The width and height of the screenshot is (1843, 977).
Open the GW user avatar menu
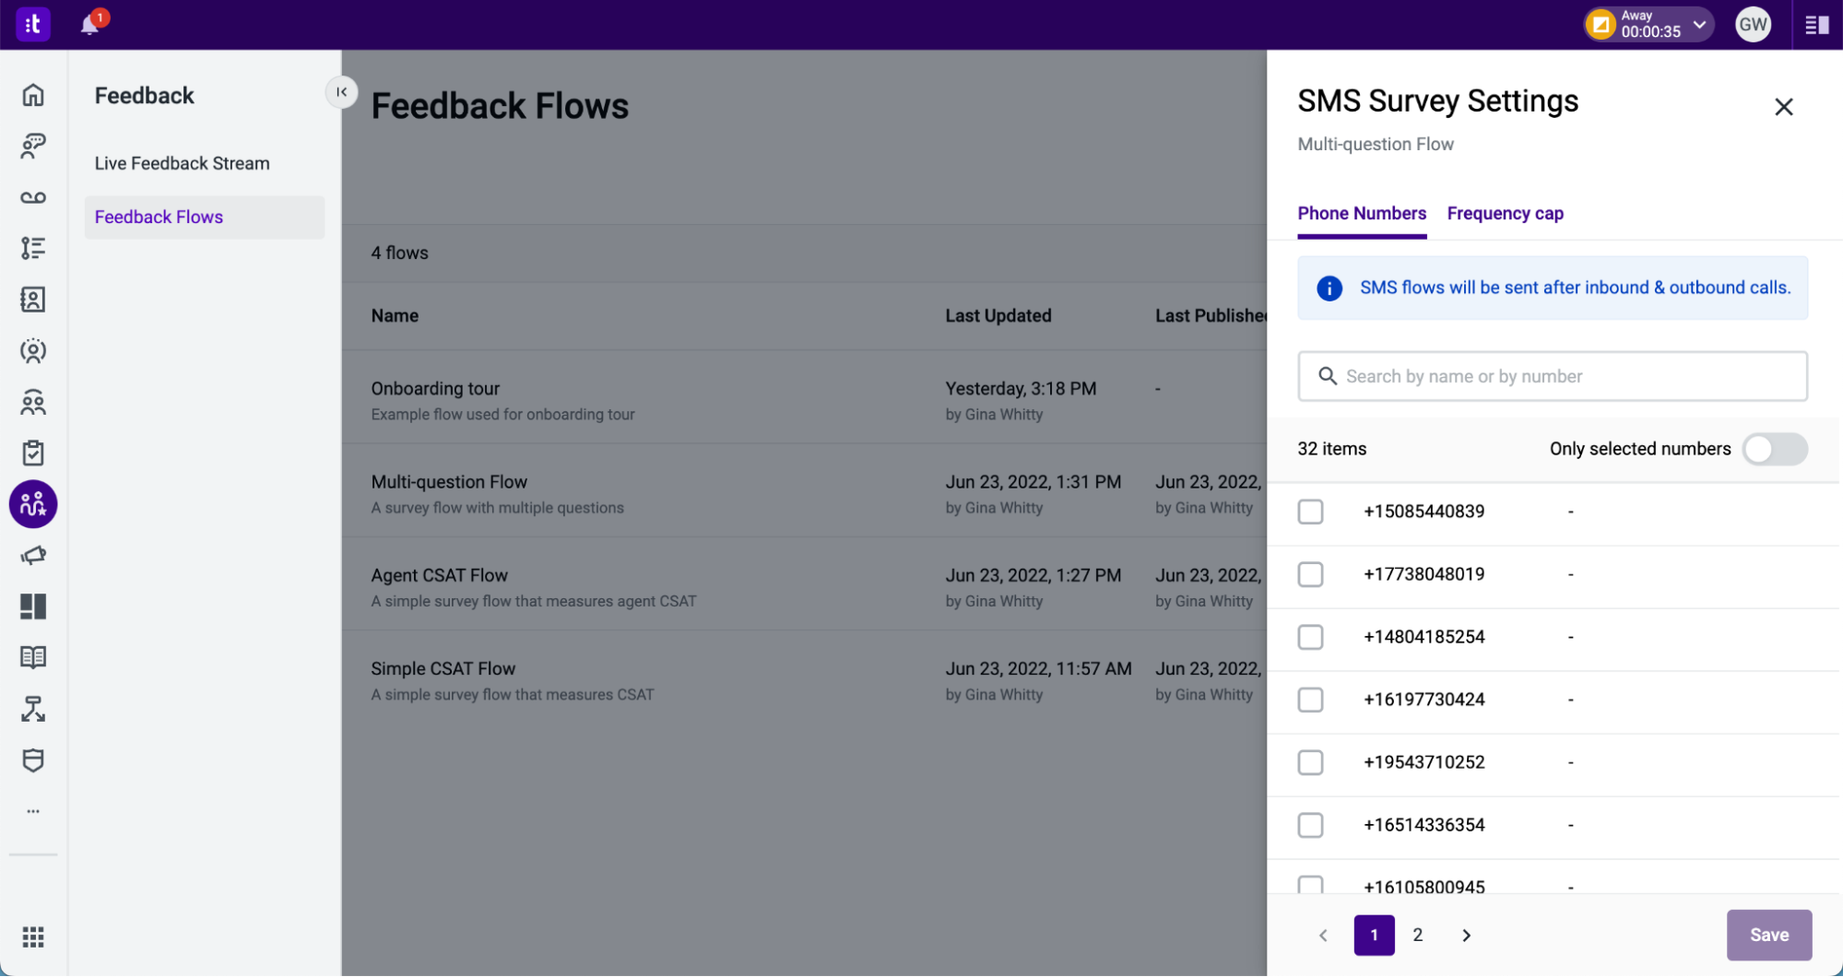tap(1752, 25)
